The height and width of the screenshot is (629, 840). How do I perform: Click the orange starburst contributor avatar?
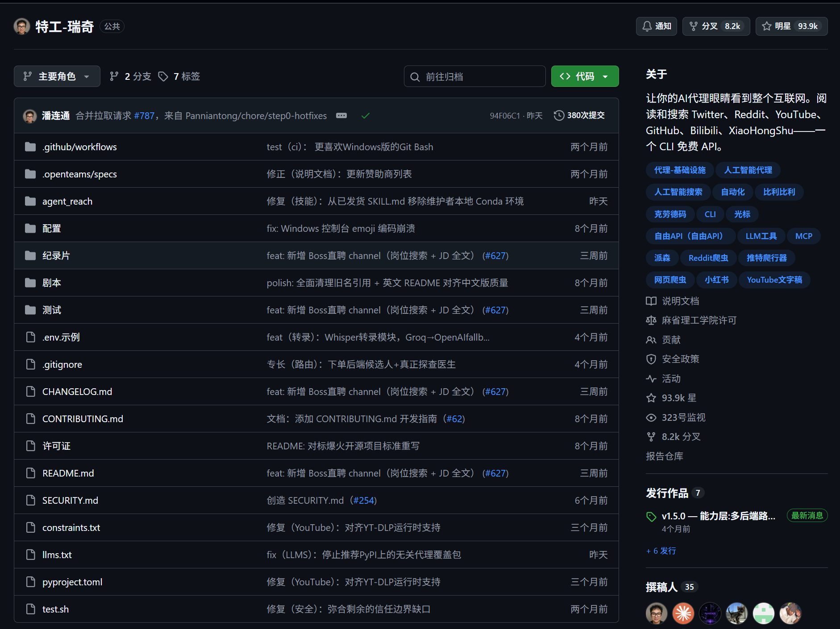[683, 613]
